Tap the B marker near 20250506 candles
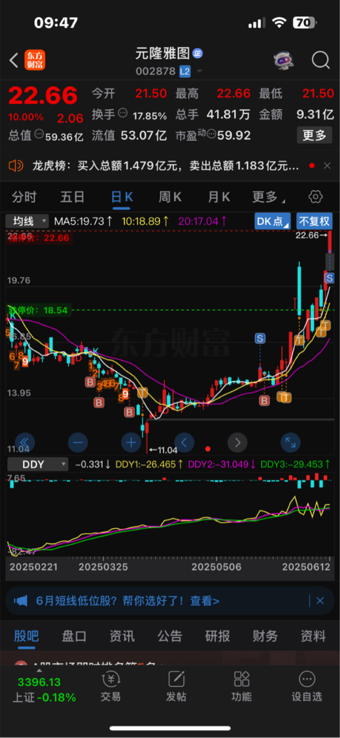The image size is (340, 738). (264, 400)
